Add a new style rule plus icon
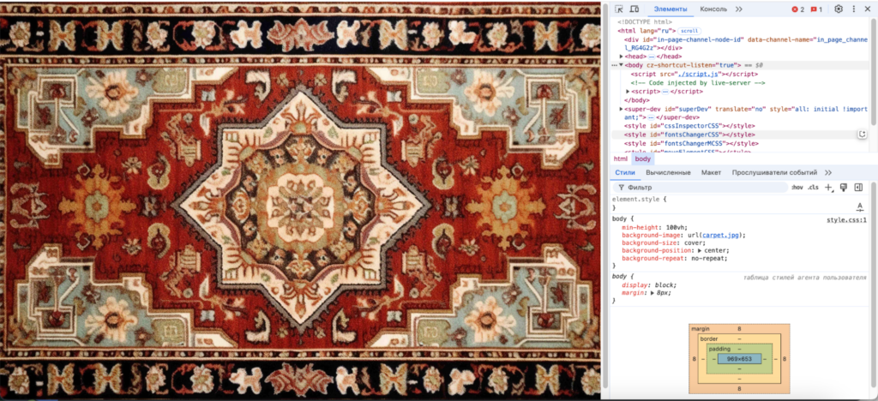This screenshot has width=878, height=401. click(829, 188)
